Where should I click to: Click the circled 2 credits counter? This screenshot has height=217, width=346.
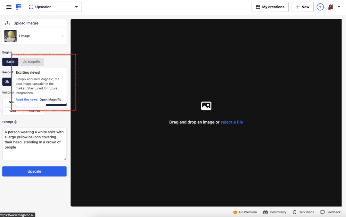click(320, 7)
